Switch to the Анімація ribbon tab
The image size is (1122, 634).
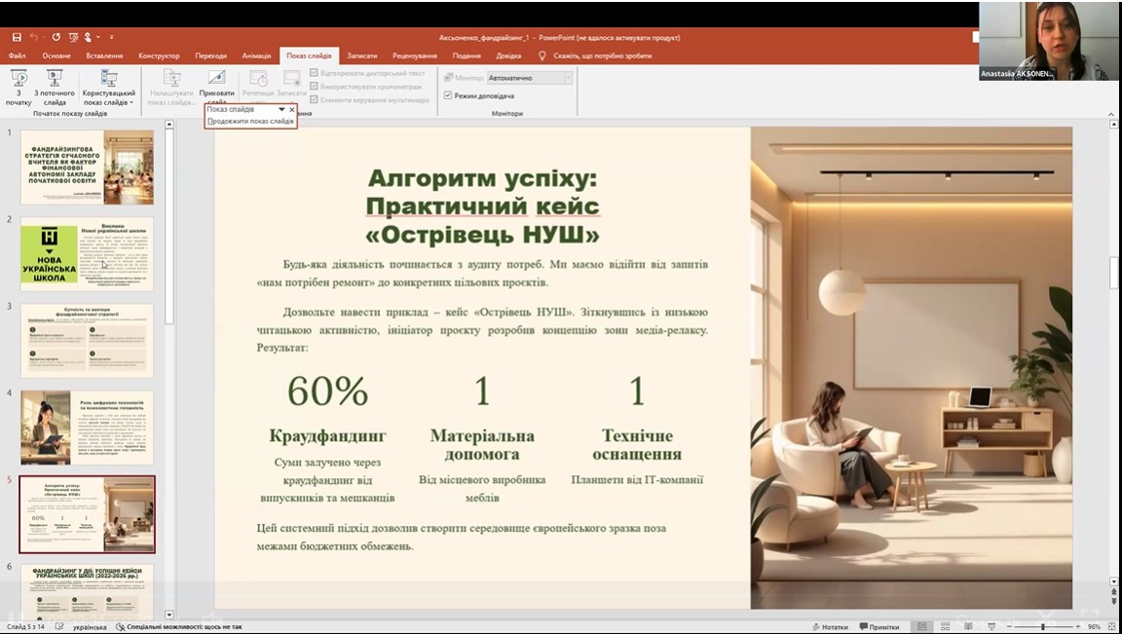tap(256, 56)
